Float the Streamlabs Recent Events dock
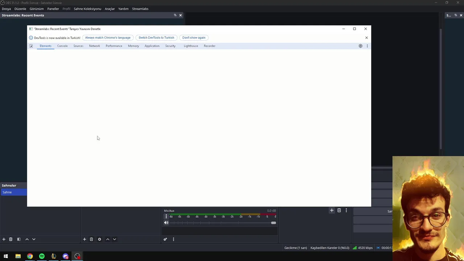 (175, 15)
